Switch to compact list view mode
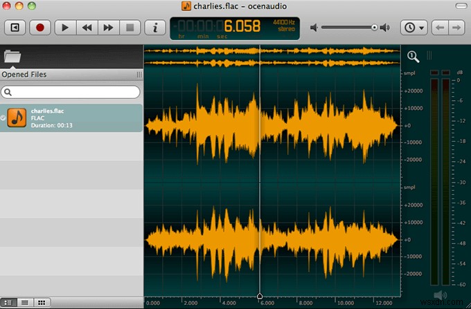Image resolution: width=471 pixels, height=309 pixels. pos(25,303)
